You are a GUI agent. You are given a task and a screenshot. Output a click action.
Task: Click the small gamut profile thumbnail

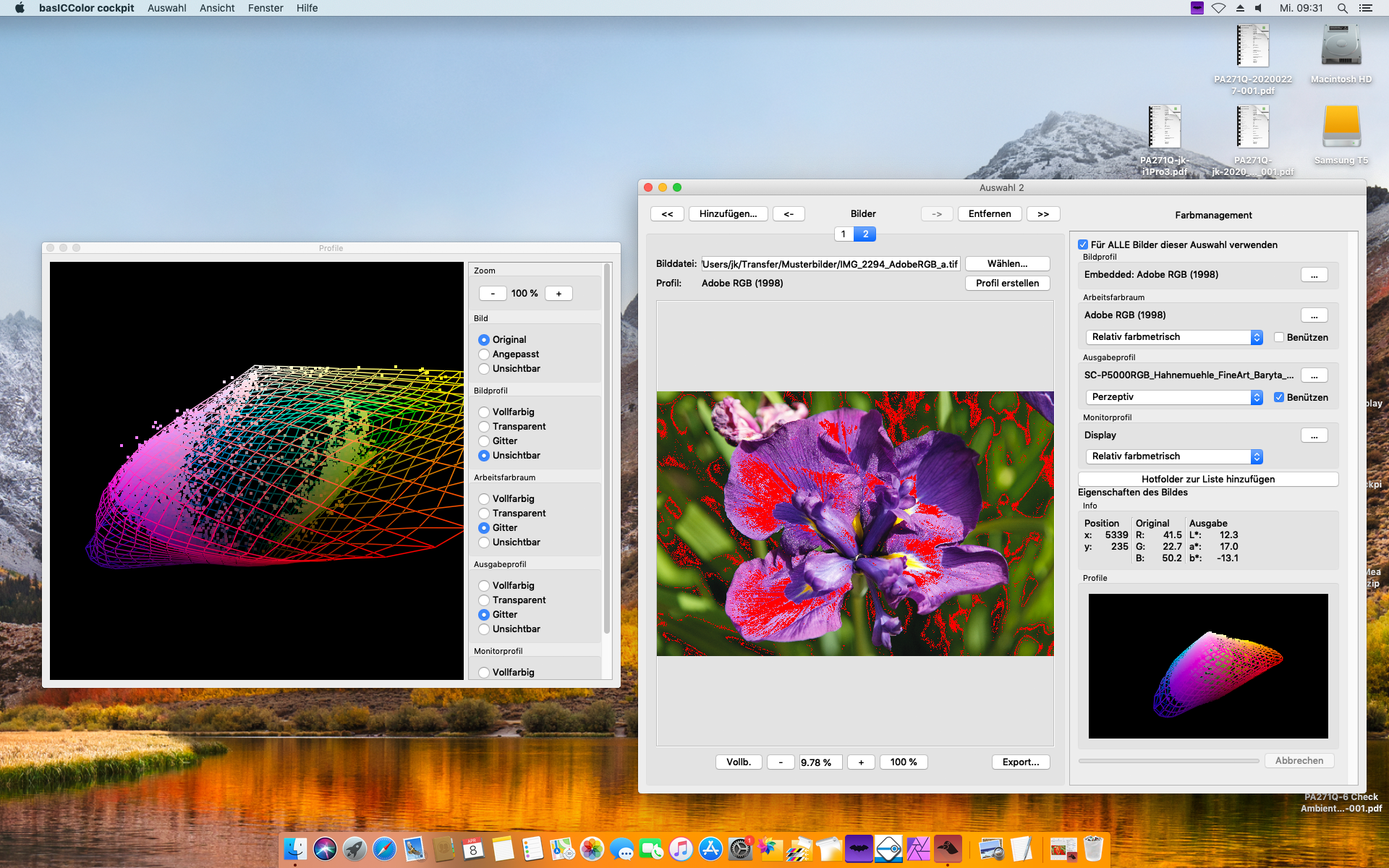click(1207, 665)
